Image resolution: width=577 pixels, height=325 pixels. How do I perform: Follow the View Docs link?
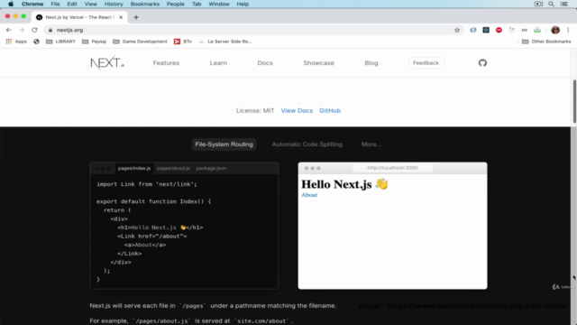pyautogui.click(x=297, y=110)
